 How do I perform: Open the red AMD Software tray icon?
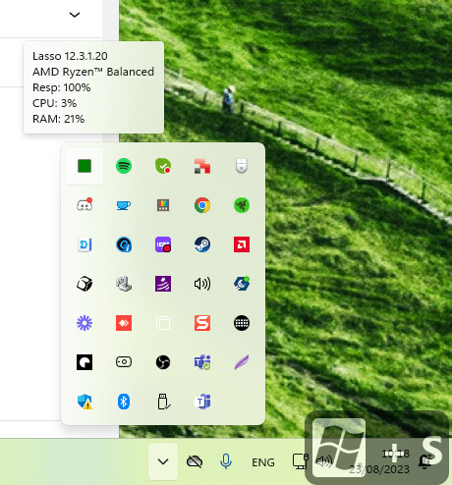point(242,244)
